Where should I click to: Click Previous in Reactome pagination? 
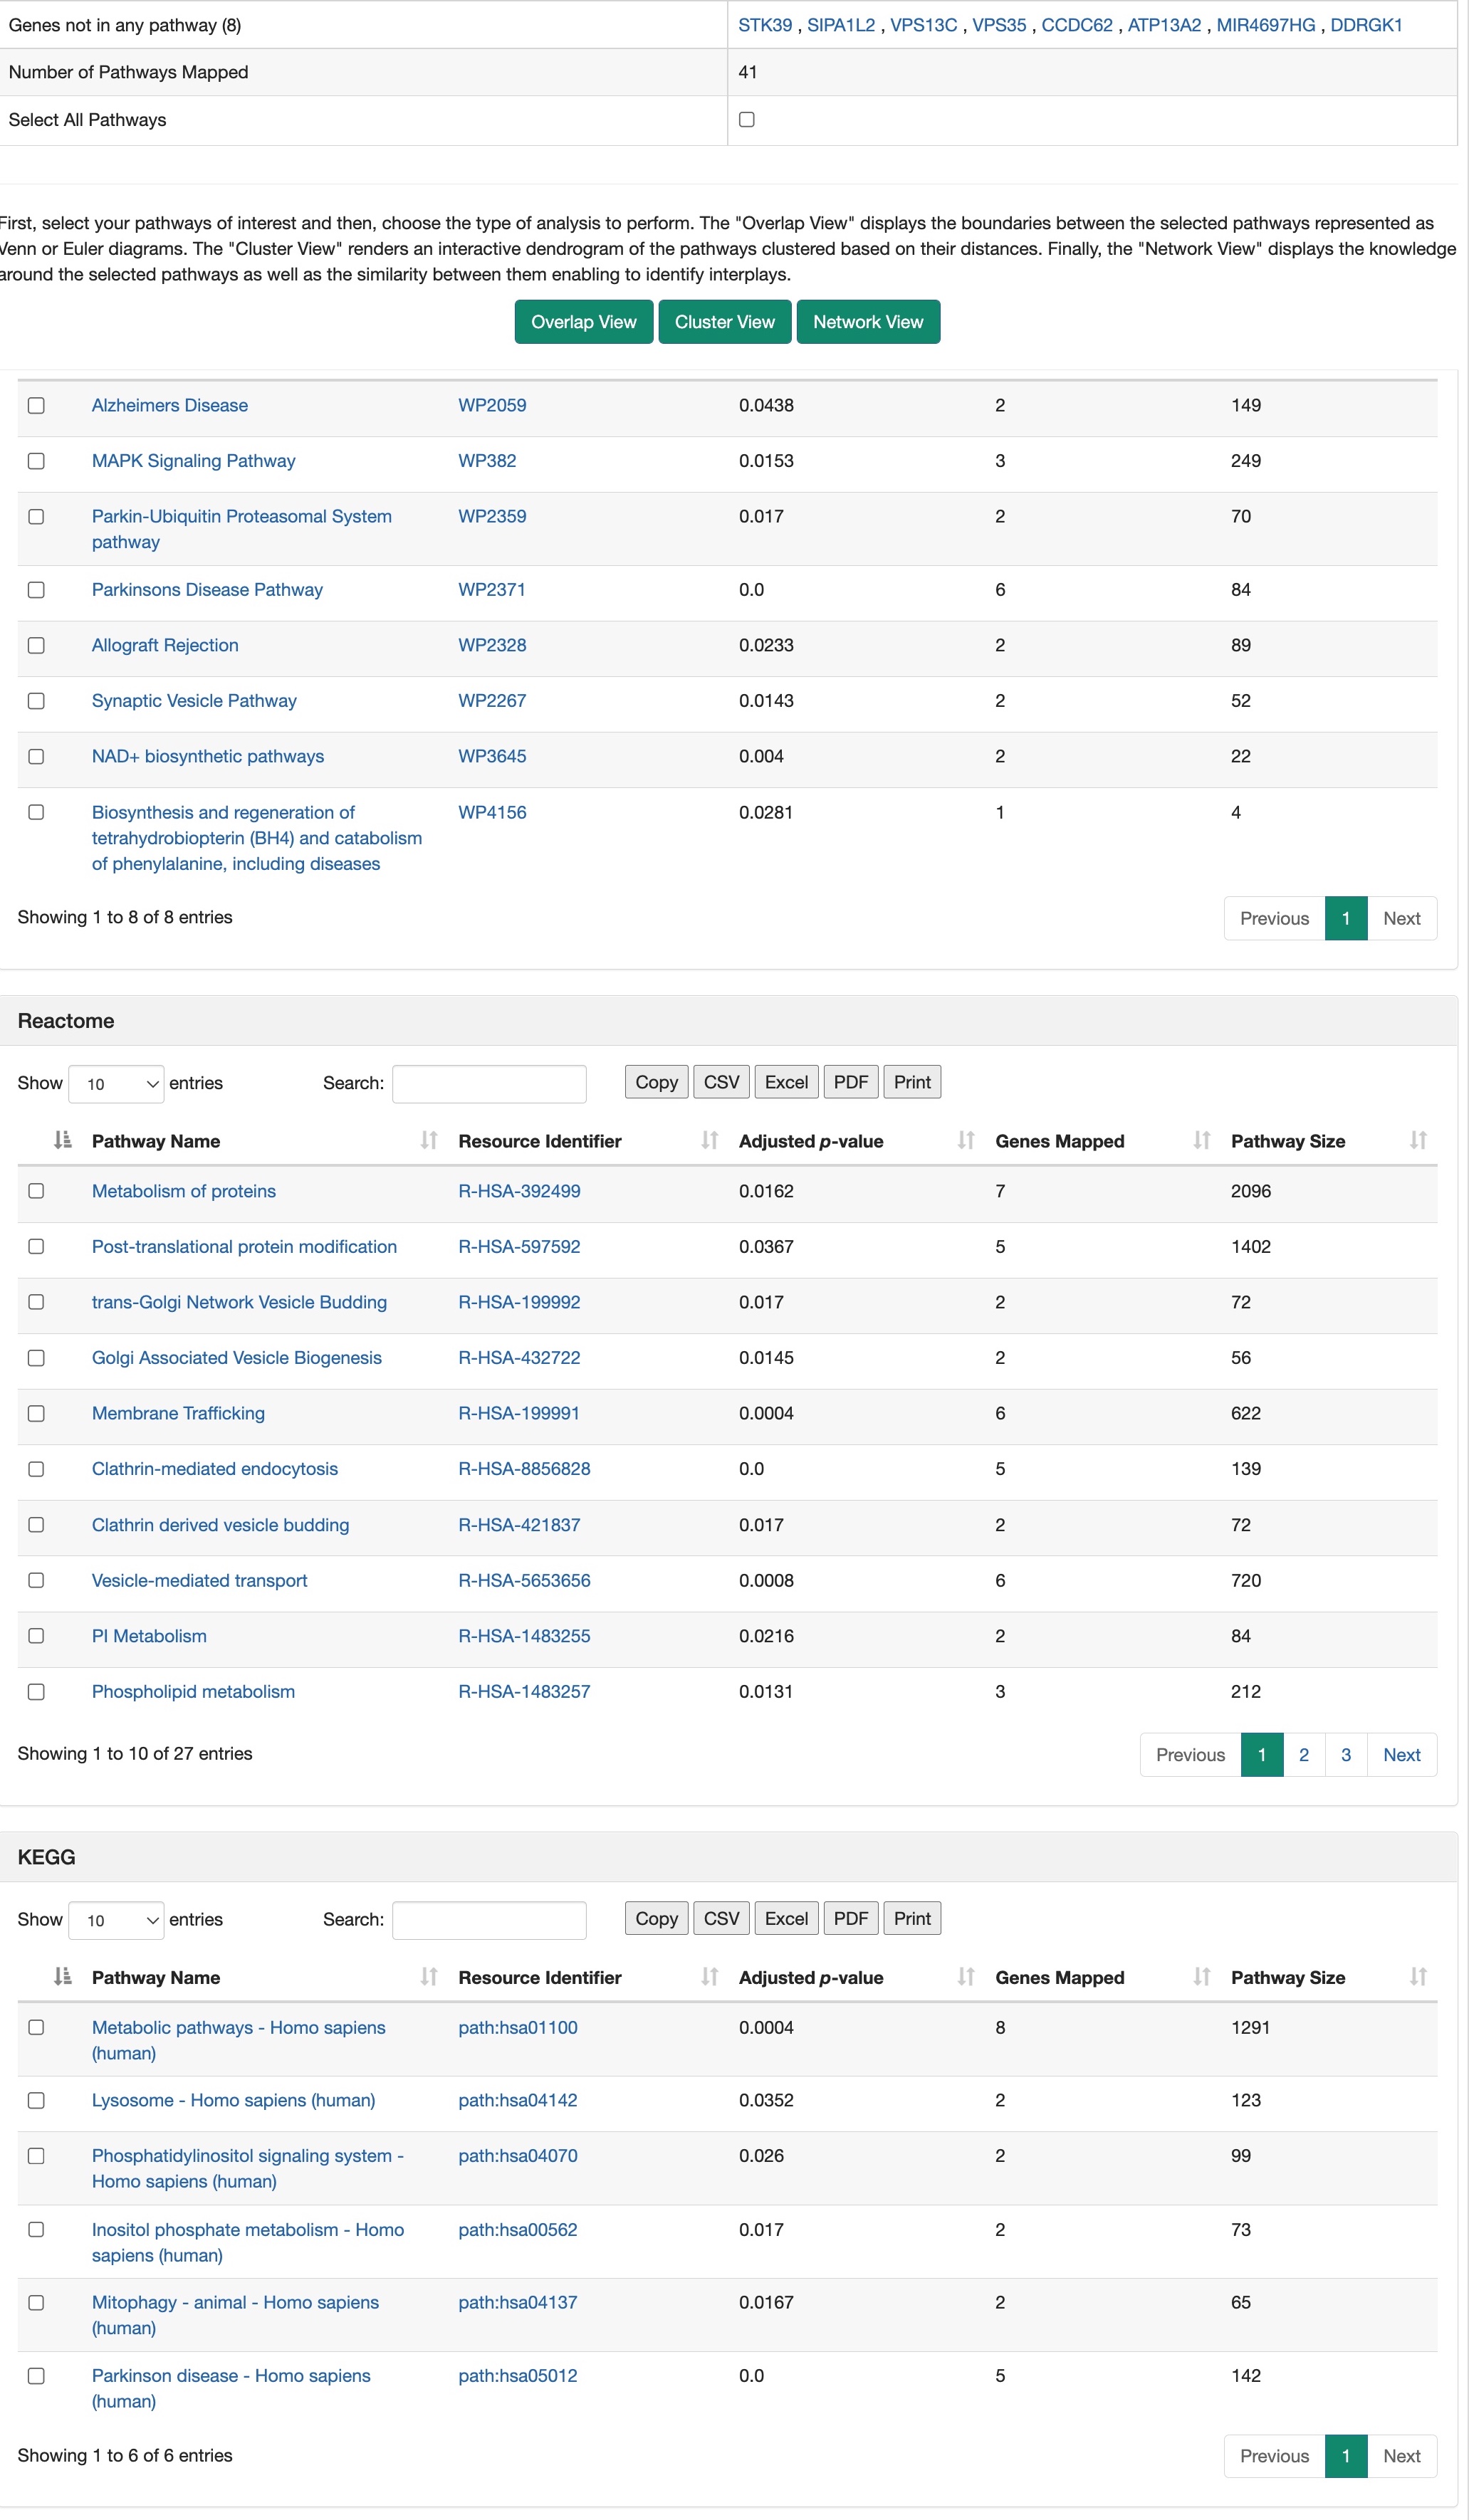(1190, 1755)
